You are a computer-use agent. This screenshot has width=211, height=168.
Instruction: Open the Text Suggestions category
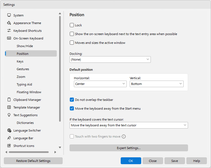point(25,115)
